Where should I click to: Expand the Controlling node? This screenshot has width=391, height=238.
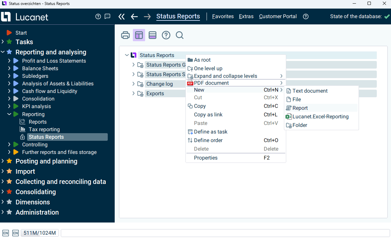pyautogui.click(x=9, y=144)
